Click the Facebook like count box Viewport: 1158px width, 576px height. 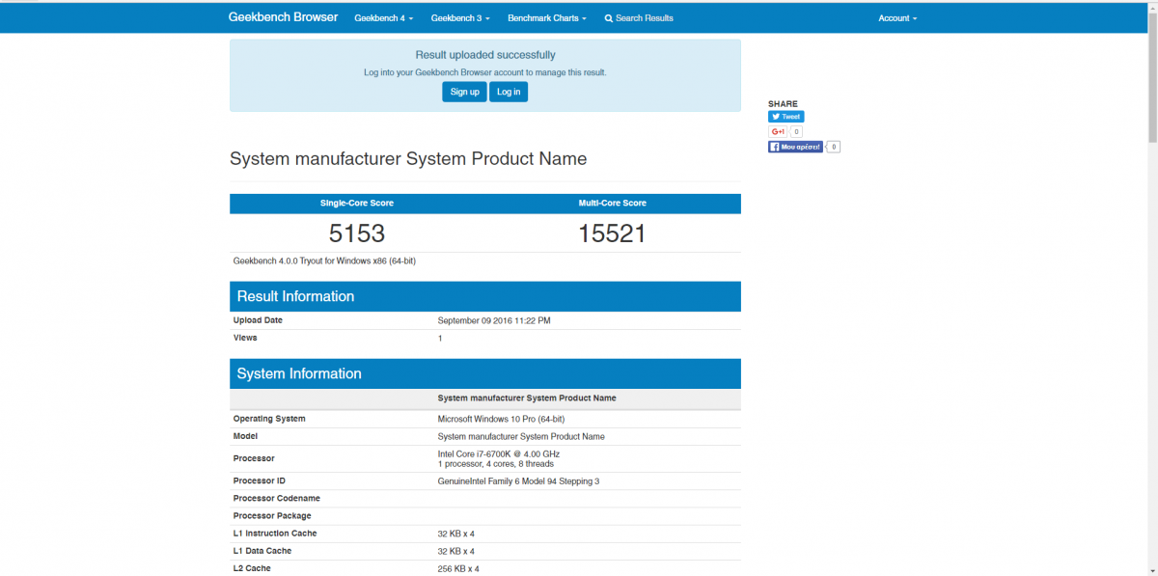click(834, 148)
